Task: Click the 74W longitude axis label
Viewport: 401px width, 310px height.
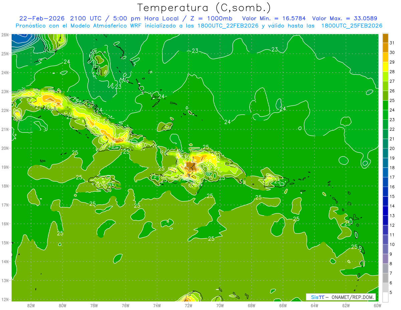Action: tap(157, 305)
